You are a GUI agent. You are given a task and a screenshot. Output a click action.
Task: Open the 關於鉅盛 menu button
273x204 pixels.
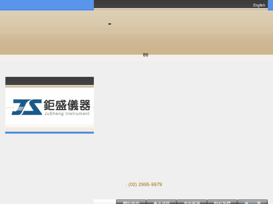tap(131, 202)
